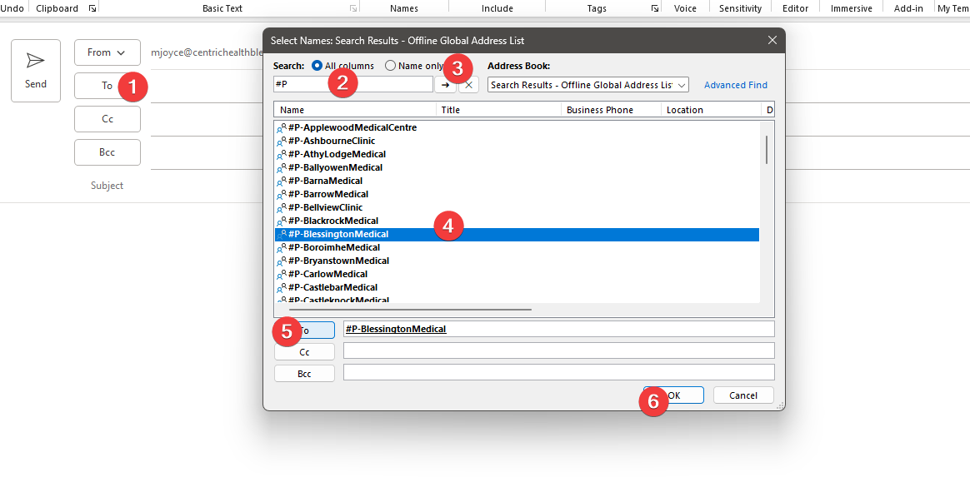Screen dimensions: 970x477
Task: Click the horizontal scrollbar under the list
Action: (410, 309)
